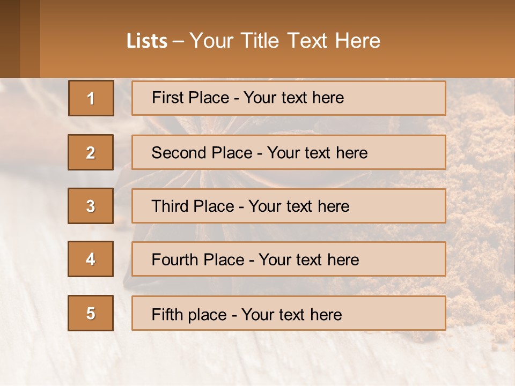Select the number 5 box
Screen dimensions: 515x386
point(91,313)
